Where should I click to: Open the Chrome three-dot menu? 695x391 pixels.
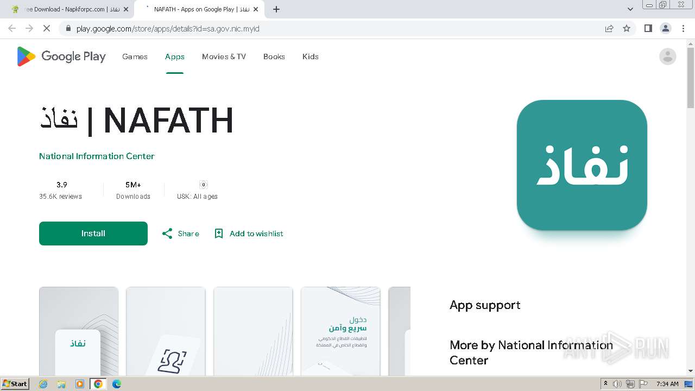pyautogui.click(x=684, y=28)
